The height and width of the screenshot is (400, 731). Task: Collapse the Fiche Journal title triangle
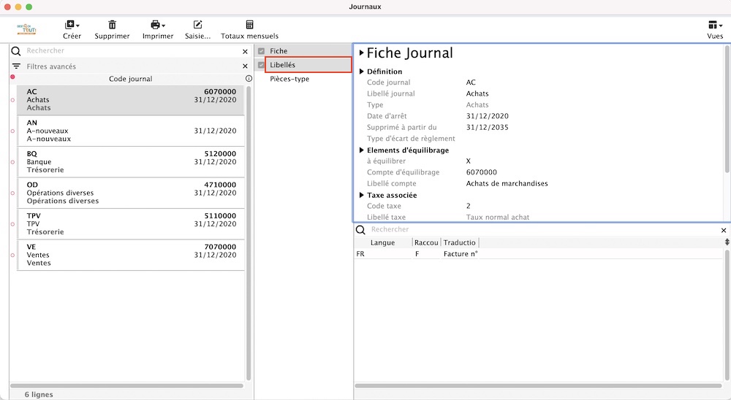point(361,53)
